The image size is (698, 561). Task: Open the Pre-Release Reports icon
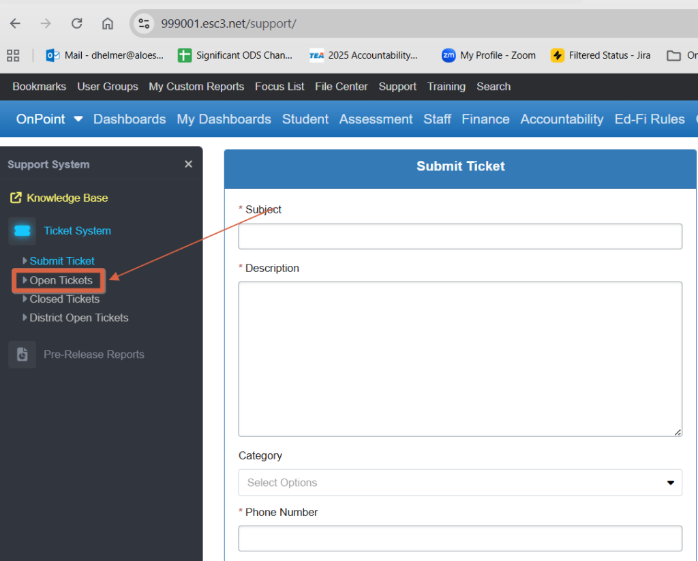click(x=22, y=354)
